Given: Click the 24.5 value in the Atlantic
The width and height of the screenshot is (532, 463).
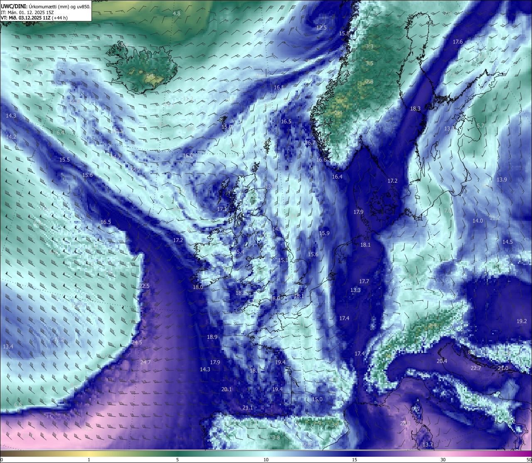Looking at the screenshot, I should click(137, 343).
